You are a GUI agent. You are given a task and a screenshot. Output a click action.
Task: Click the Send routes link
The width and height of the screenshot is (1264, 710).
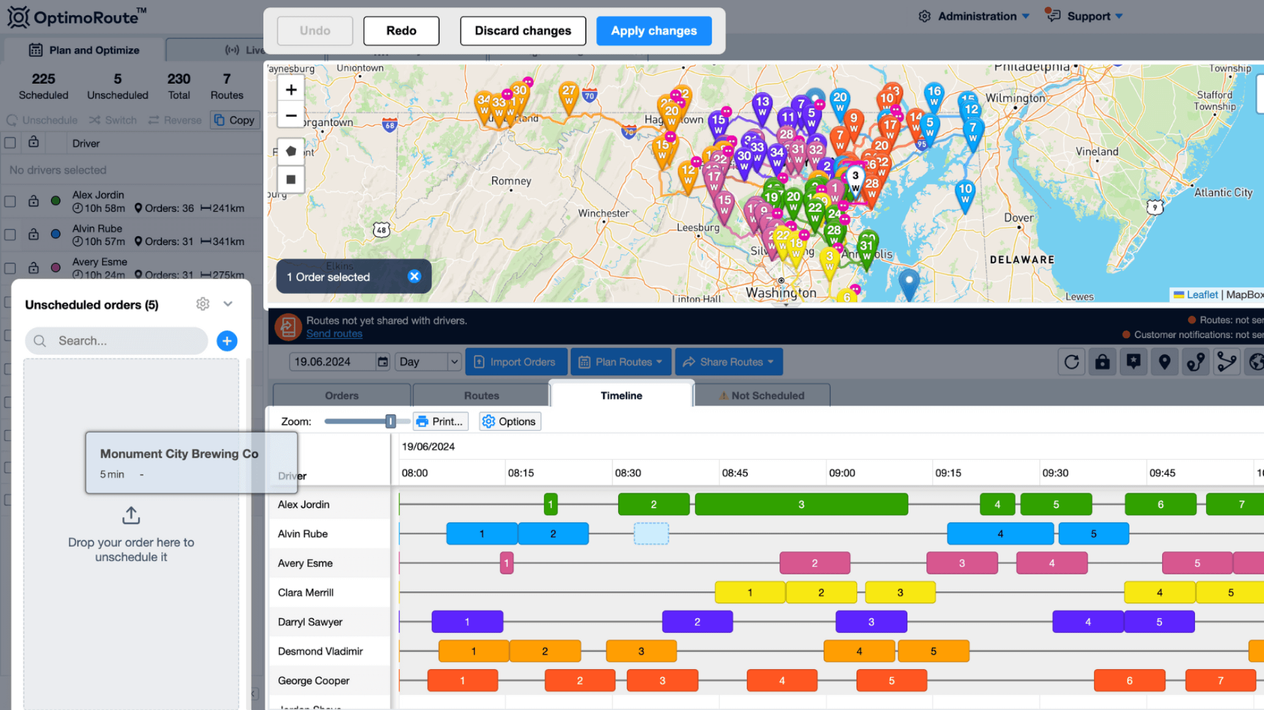click(x=334, y=334)
